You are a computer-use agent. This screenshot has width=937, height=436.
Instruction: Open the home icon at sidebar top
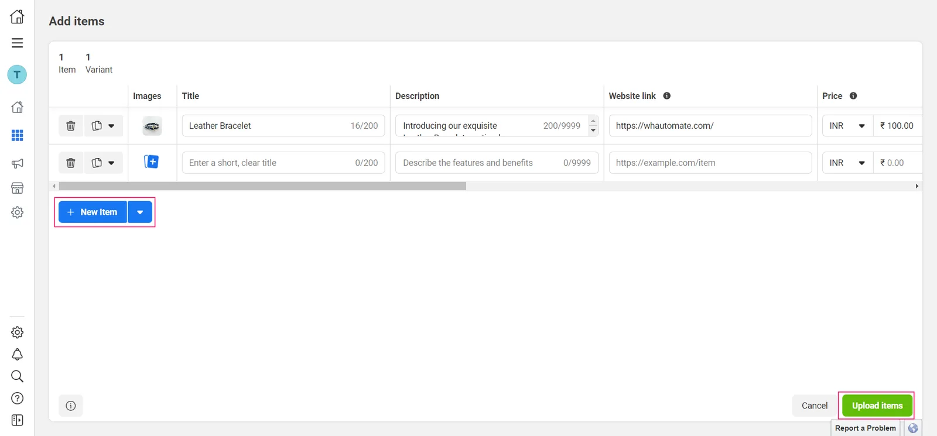pos(17,16)
